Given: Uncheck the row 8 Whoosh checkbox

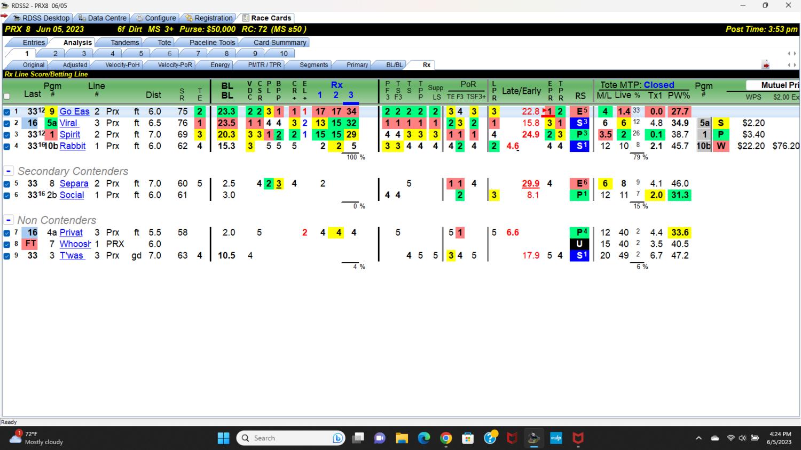Looking at the screenshot, I should pos(7,244).
